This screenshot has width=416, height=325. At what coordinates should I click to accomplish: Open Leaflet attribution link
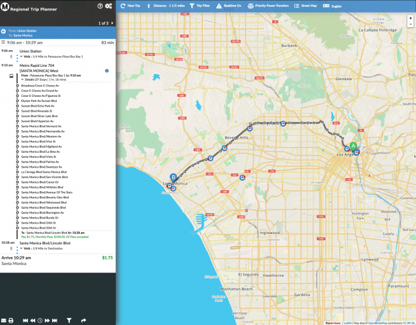point(348,323)
